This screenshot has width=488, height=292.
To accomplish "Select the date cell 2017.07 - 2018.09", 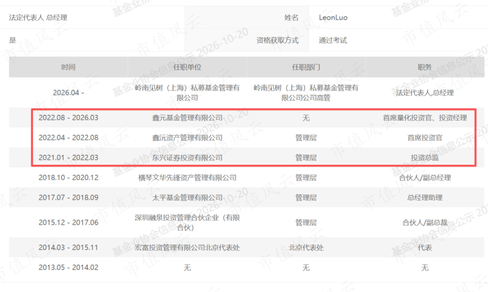I will 69,198.
